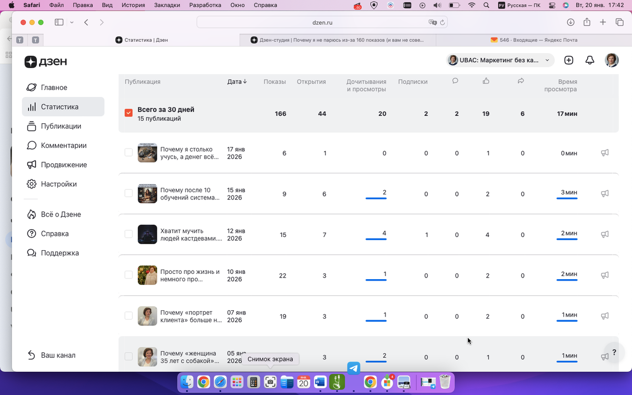Promote the 12 янв publication with megaphone

pyautogui.click(x=605, y=234)
